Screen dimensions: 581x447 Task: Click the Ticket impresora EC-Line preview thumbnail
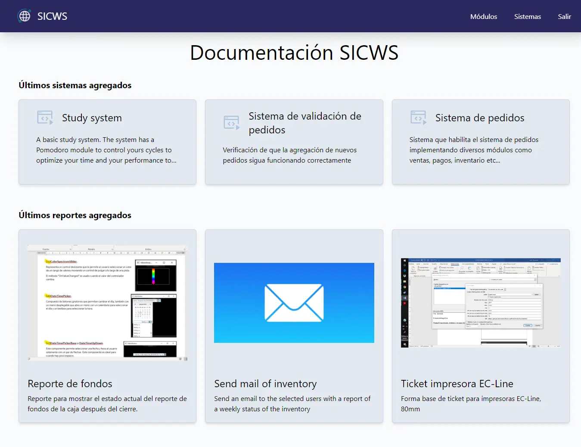pyautogui.click(x=480, y=302)
